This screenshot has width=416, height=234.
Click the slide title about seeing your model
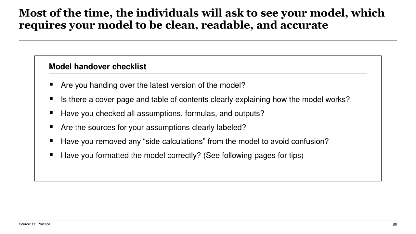pyautogui.click(x=201, y=19)
